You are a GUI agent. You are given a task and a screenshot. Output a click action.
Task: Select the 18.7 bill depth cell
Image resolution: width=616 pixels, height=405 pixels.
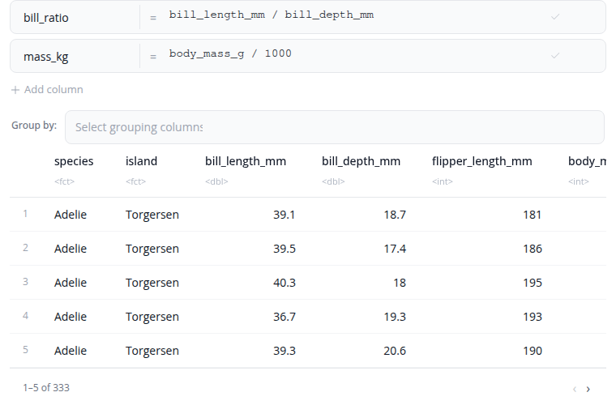click(x=395, y=215)
